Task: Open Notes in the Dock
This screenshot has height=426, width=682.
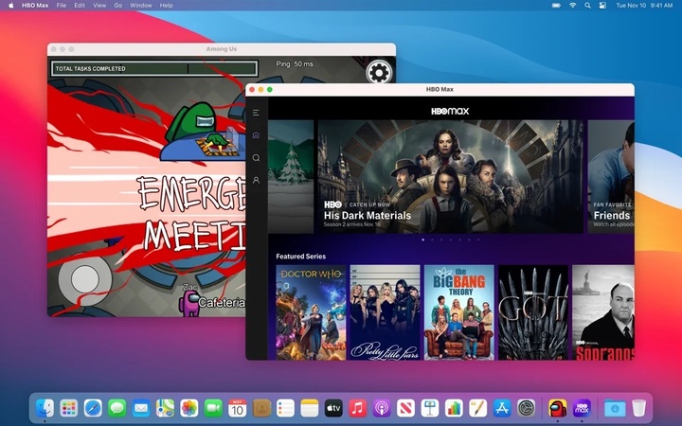Action: coord(310,408)
